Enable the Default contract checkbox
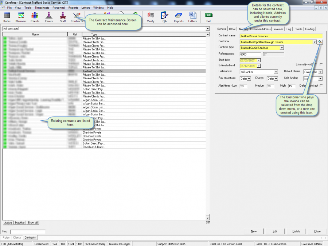This screenshot has width=328, height=246. click(x=321, y=86)
